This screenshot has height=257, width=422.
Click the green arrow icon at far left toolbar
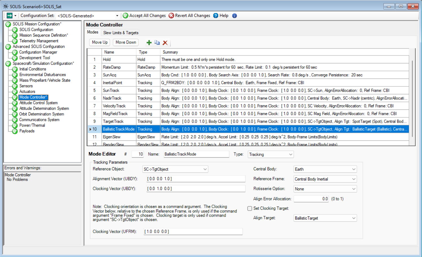pos(9,15)
